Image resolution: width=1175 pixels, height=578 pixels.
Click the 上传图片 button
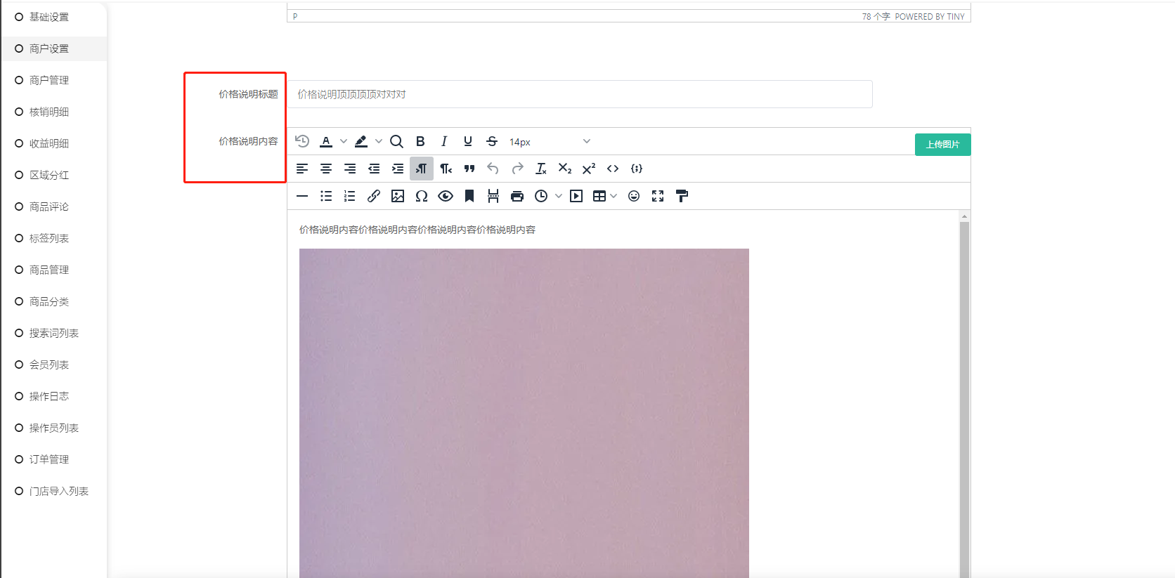click(942, 145)
